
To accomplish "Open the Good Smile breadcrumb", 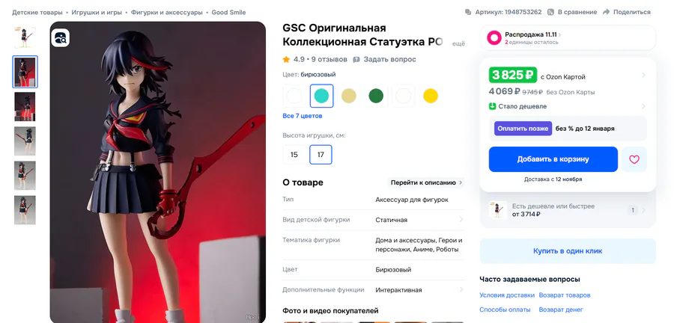I will pos(228,12).
